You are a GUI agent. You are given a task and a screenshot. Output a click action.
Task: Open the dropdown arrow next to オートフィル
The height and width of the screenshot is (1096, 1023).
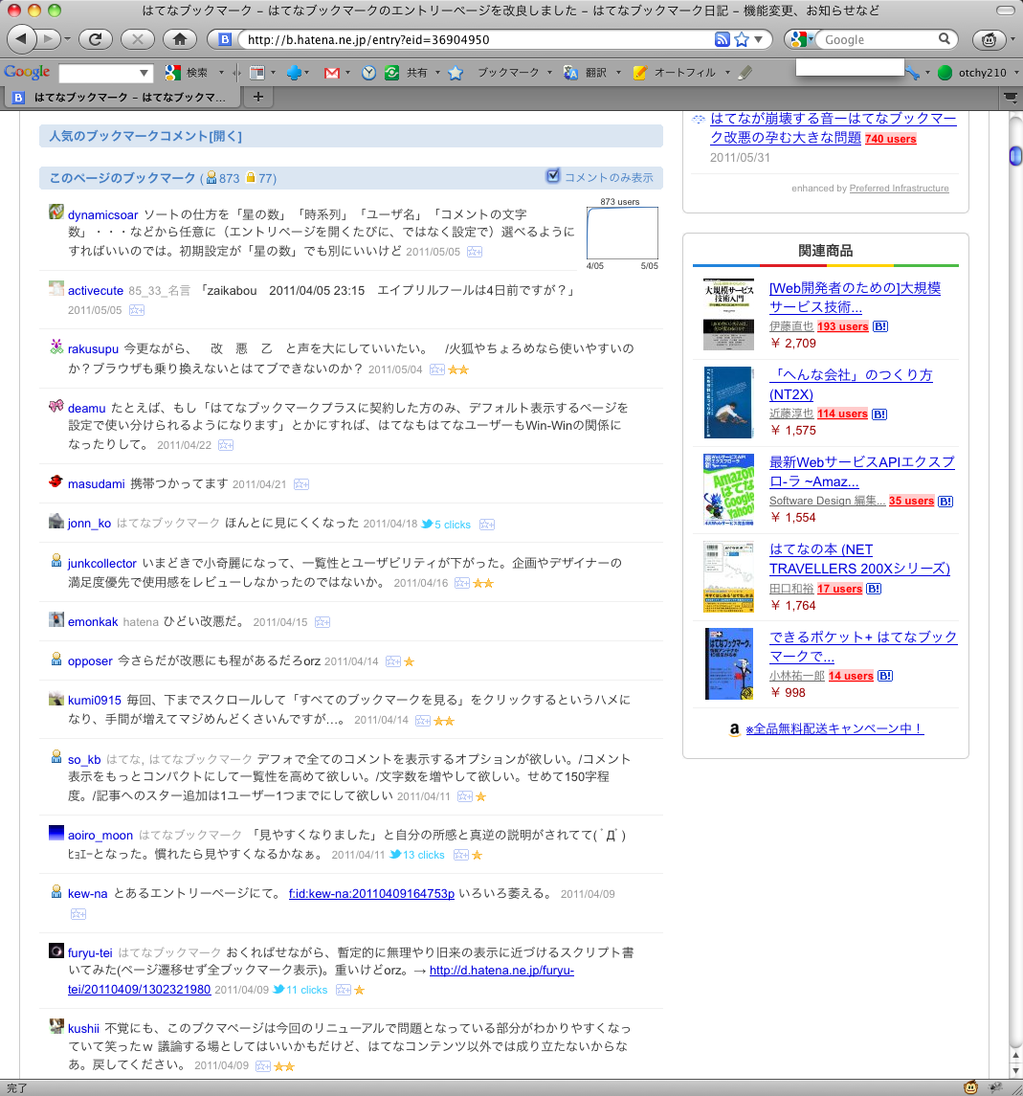click(727, 73)
